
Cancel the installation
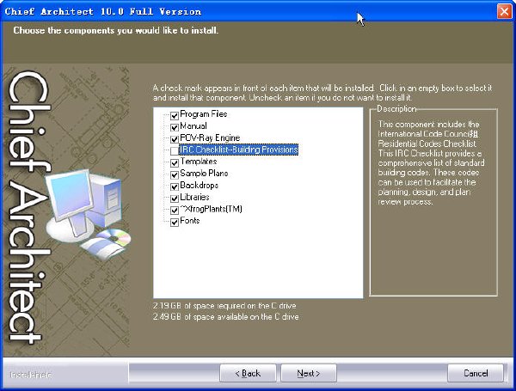tap(476, 373)
